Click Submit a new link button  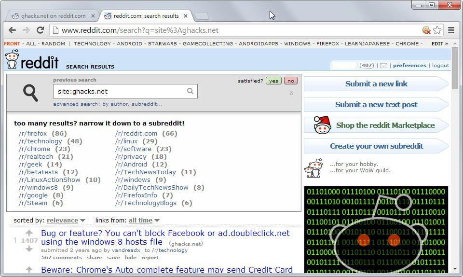376,84
